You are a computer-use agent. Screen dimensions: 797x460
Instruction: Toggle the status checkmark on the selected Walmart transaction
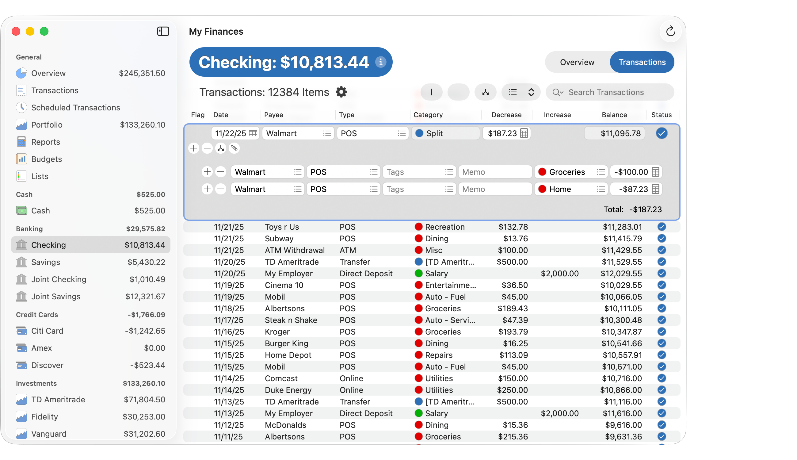click(x=662, y=133)
